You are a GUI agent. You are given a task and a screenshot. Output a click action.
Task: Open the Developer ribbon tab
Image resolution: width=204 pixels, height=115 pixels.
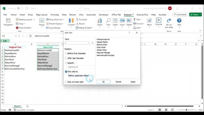[104, 15]
